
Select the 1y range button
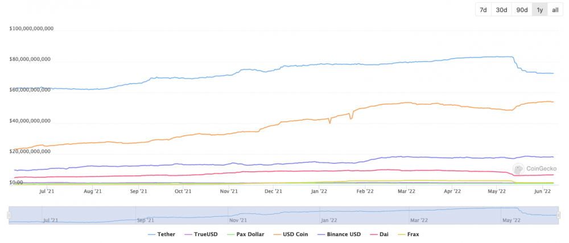(x=540, y=10)
